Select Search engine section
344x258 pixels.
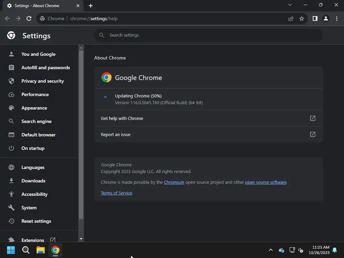pyautogui.click(x=36, y=121)
